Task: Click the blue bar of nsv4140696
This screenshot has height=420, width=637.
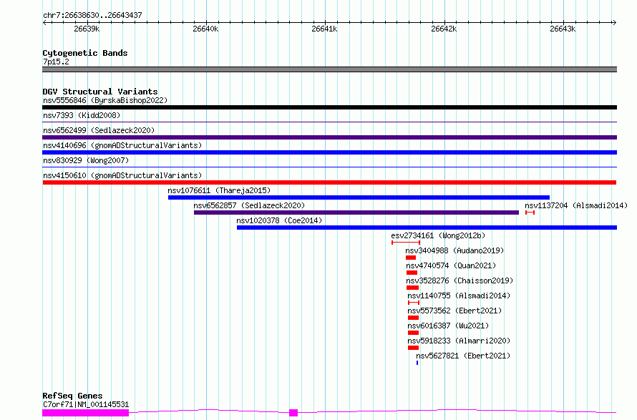Action: pyautogui.click(x=329, y=152)
